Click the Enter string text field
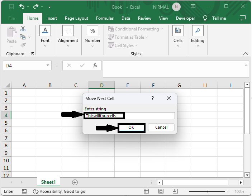 [129, 116]
